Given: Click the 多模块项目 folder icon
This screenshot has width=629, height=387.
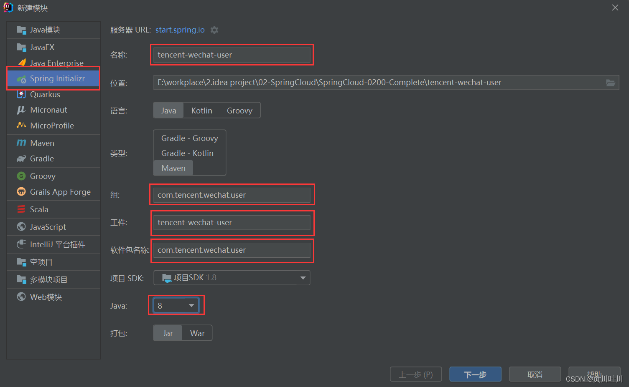Looking at the screenshot, I should tap(21, 279).
